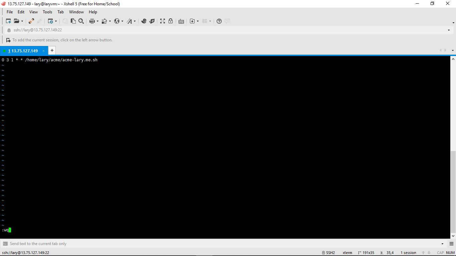
Task: Click the crontab line in terminal
Action: click(50, 60)
